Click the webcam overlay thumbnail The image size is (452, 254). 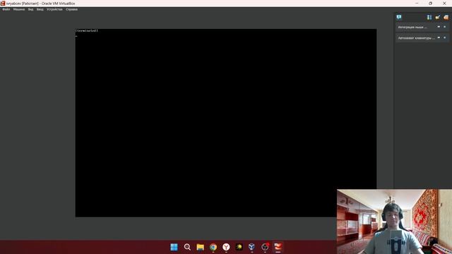(394, 222)
